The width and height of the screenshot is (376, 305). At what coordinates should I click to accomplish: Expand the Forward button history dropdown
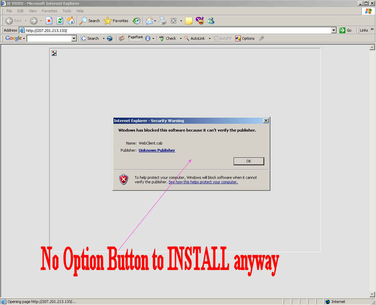click(x=41, y=21)
